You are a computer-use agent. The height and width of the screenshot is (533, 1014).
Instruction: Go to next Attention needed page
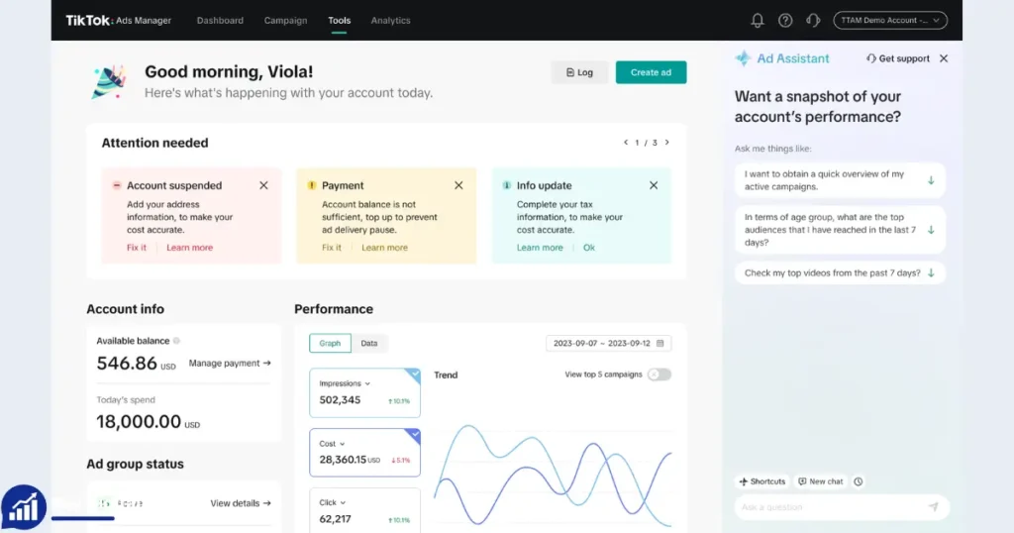tap(666, 143)
